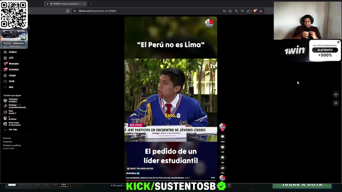Click the LIVE television icon
Viewport: 342px width, 192px height.
coord(5,58)
